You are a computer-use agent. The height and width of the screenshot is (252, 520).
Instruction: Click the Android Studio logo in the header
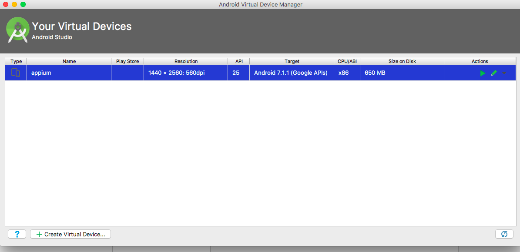tap(18, 30)
